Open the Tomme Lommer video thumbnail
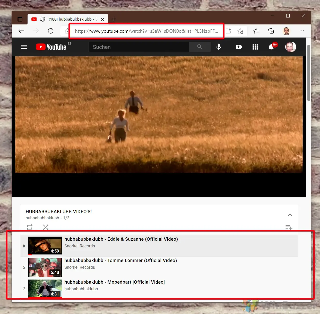The width and height of the screenshot is (320, 314). (x=45, y=267)
